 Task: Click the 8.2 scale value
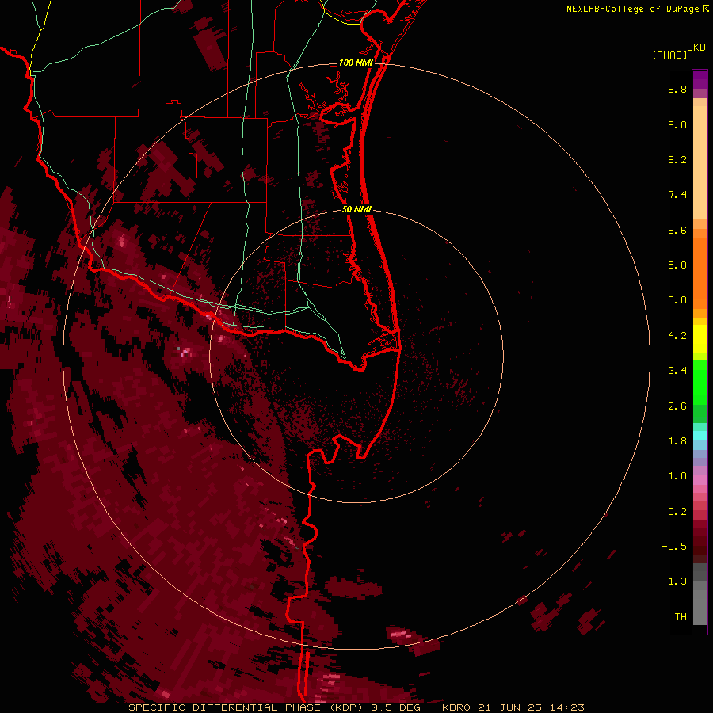point(677,159)
